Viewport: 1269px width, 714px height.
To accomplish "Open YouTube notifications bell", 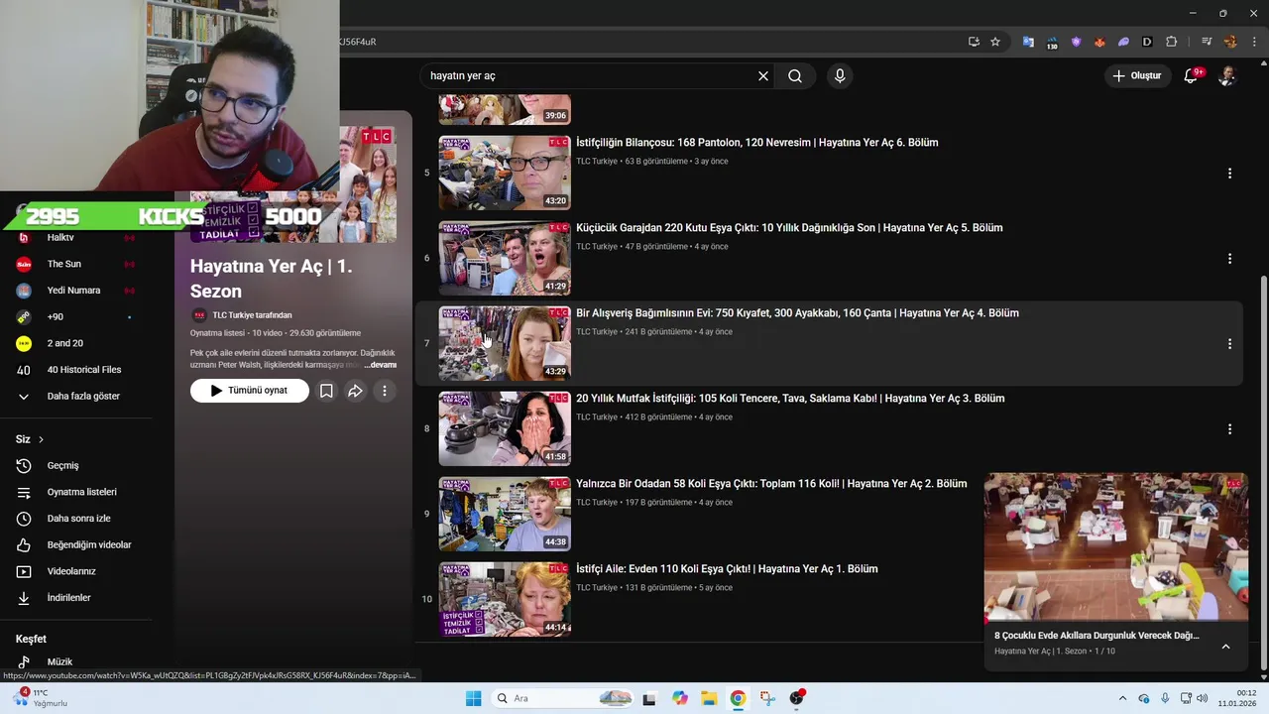I will 1192,76.
